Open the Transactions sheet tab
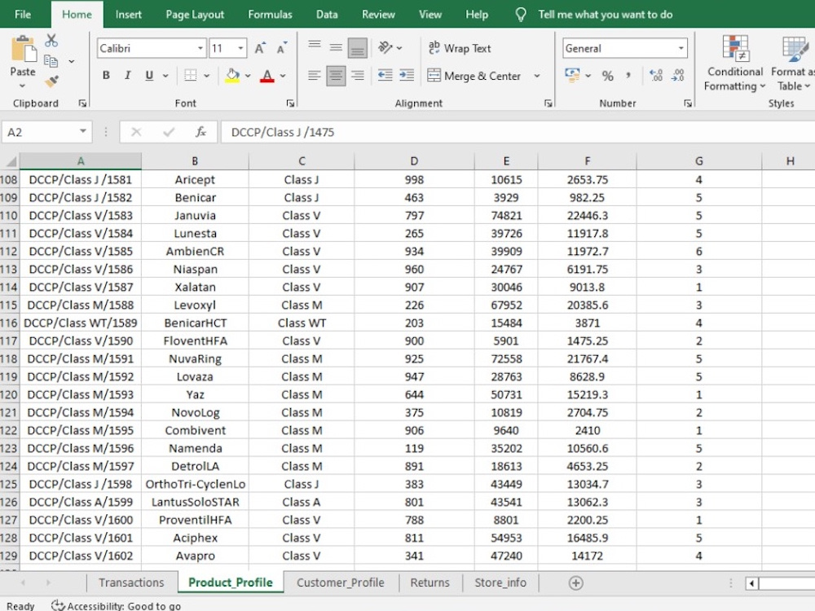This screenshot has width=815, height=611. 131,583
